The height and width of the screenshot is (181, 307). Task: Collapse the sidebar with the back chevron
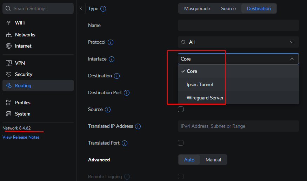(81, 8)
